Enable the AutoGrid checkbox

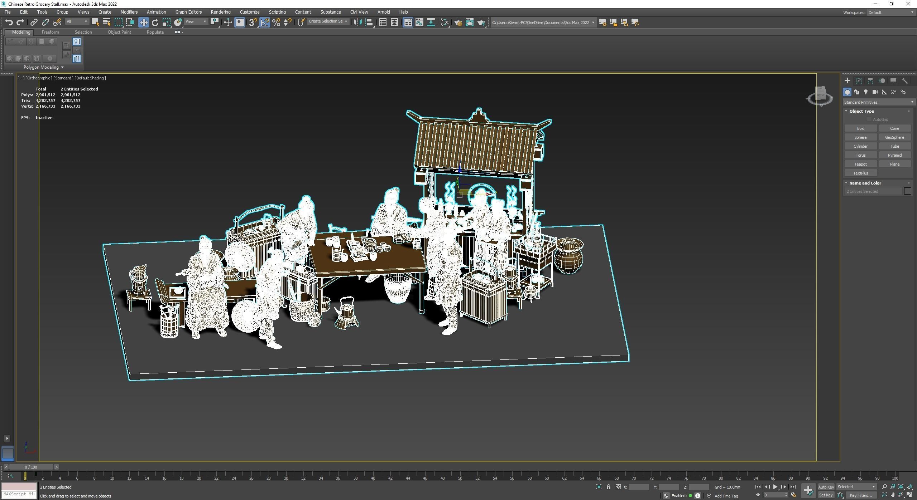869,119
